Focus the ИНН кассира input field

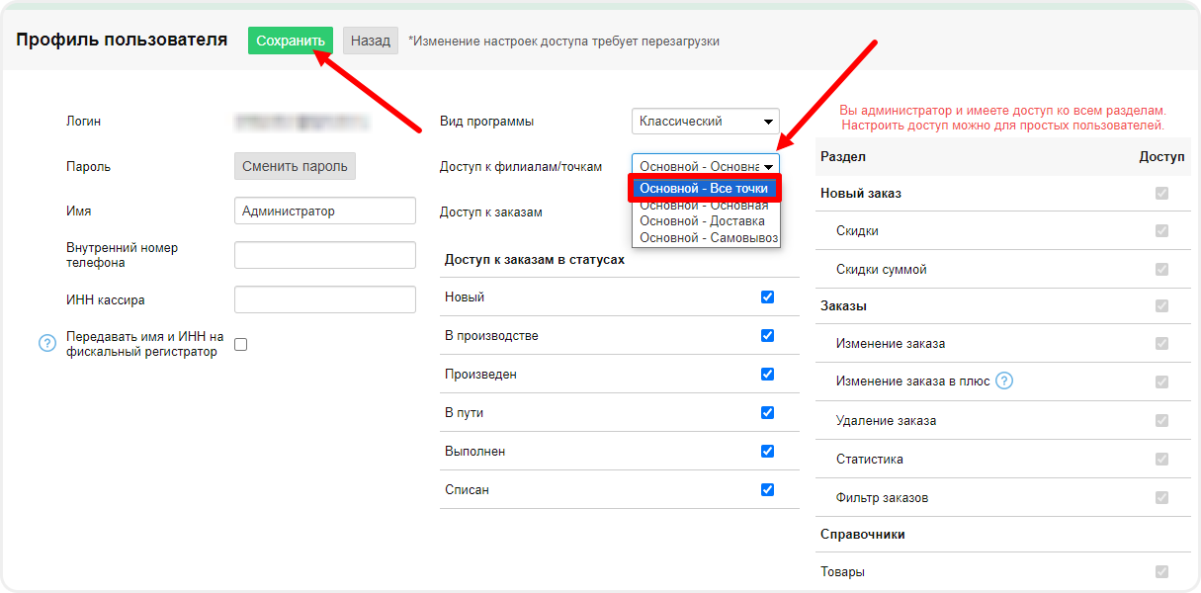pyautogui.click(x=325, y=300)
